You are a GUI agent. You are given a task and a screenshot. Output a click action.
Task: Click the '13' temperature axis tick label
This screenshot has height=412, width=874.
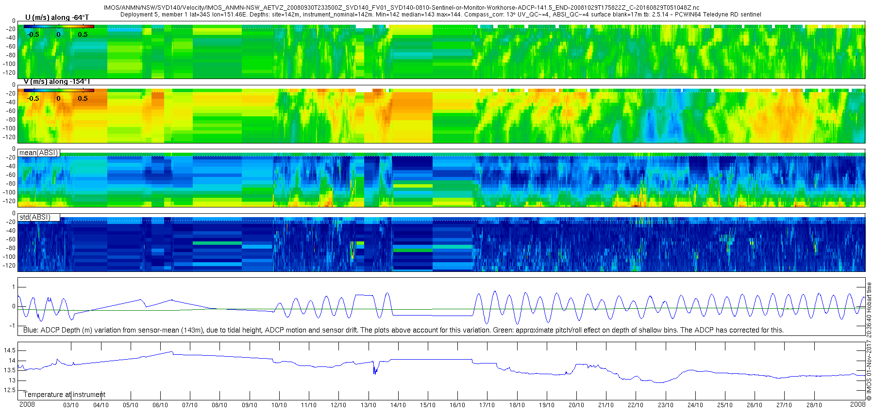pos(12,380)
